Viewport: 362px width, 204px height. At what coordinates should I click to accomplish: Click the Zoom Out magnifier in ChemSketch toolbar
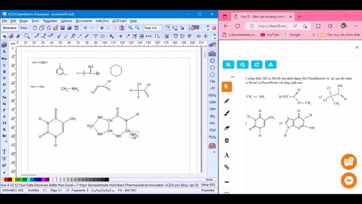point(137,28)
